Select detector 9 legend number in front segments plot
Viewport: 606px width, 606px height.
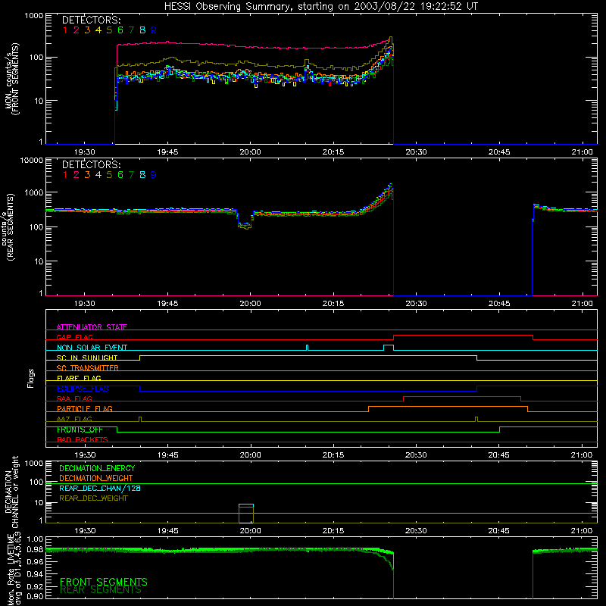154,30
